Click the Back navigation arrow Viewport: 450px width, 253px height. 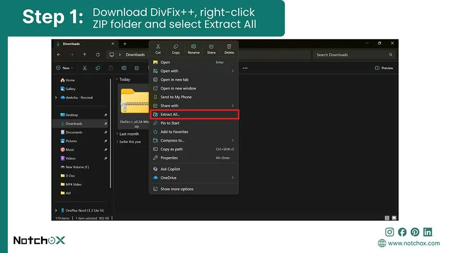(x=59, y=55)
